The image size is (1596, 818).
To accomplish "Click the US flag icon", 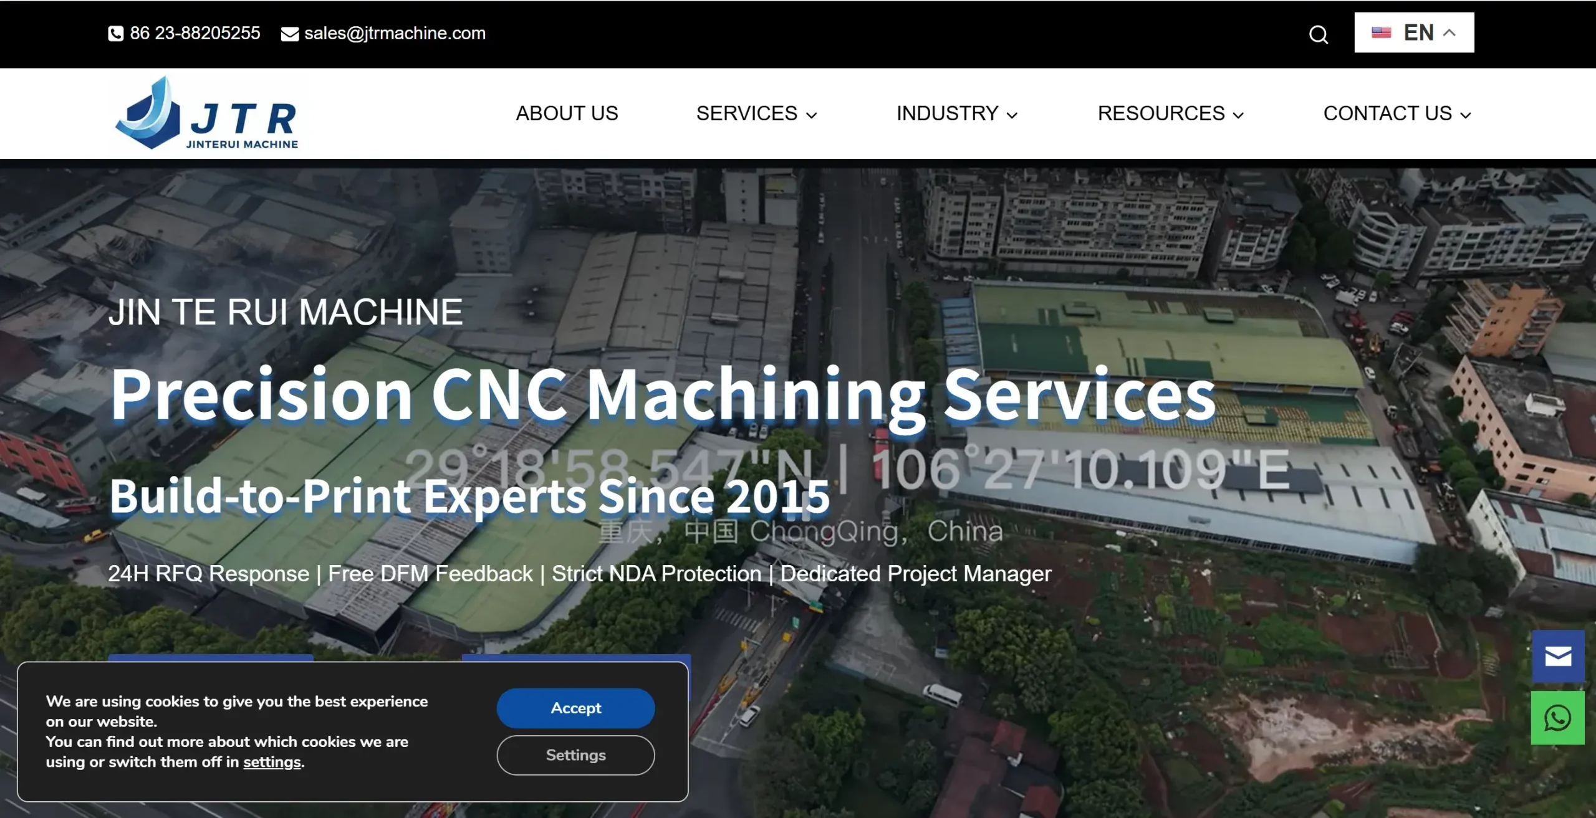I will [1382, 32].
